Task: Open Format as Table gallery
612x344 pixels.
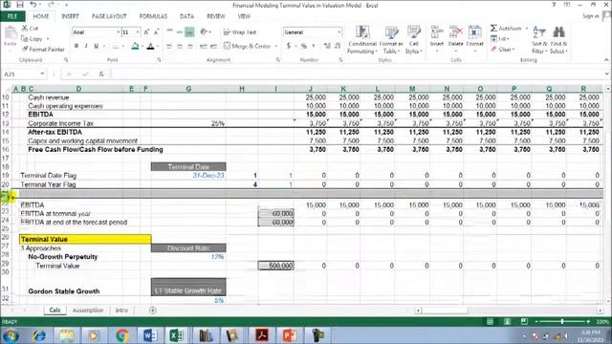Action: [x=391, y=40]
